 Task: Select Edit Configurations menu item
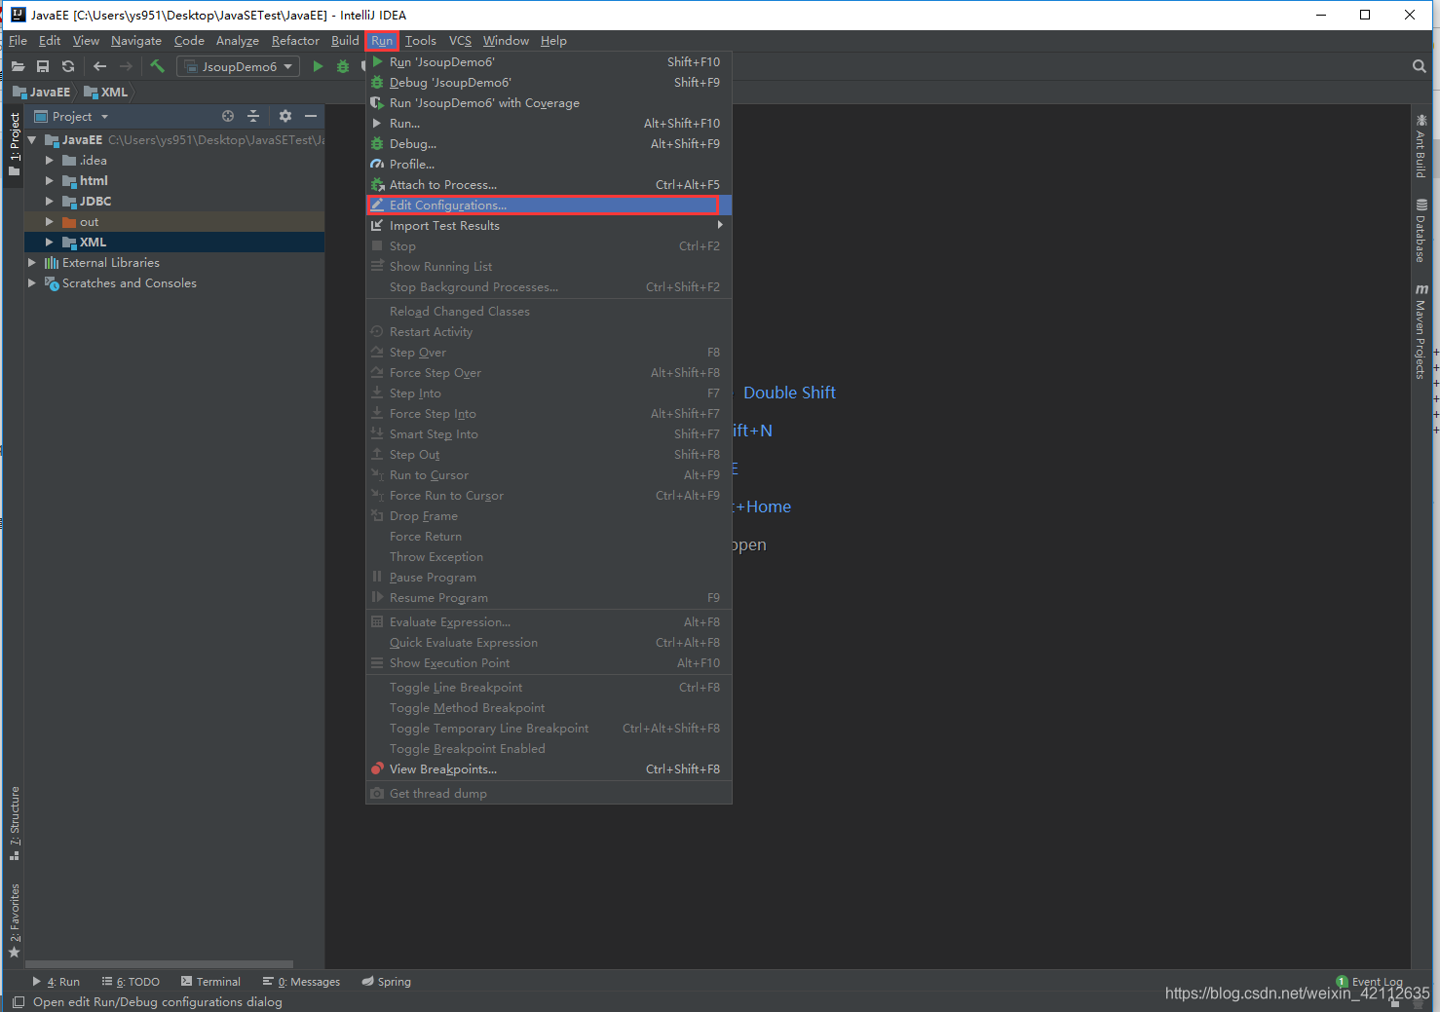point(549,206)
